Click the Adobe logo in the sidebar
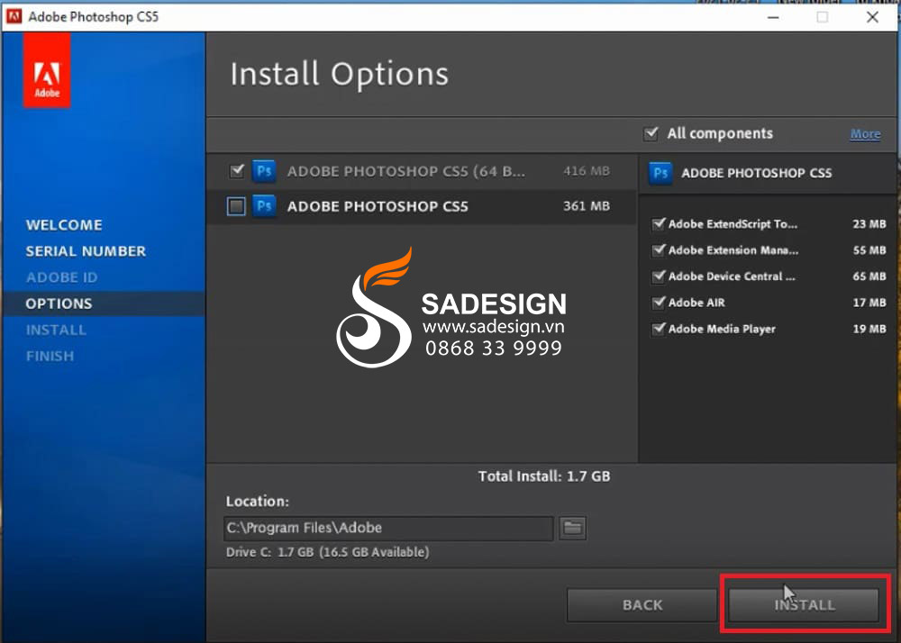The height and width of the screenshot is (643, 901). (x=47, y=69)
